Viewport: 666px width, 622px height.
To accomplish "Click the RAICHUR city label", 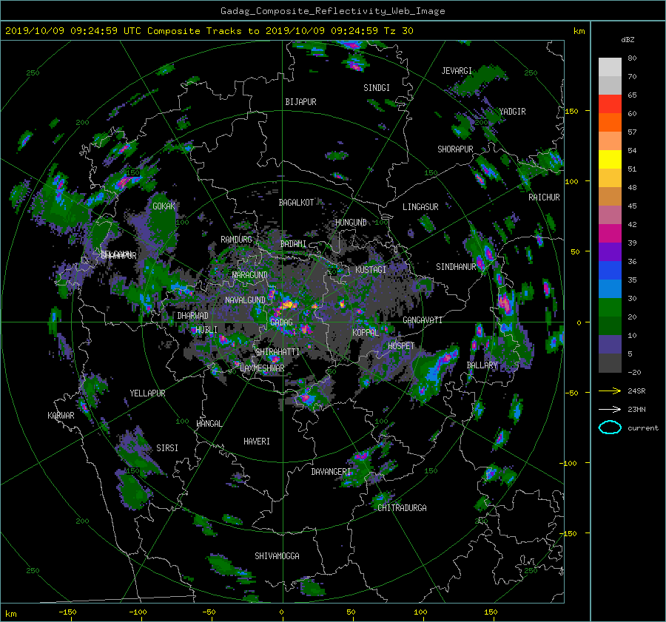I will pos(544,197).
